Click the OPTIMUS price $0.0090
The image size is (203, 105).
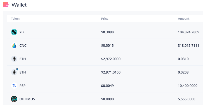(107, 99)
